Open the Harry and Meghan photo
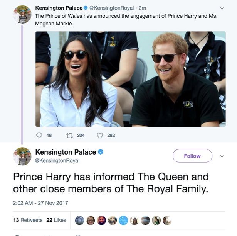Image resolution: width=237 pixels, height=236 pixels. (x=131, y=79)
